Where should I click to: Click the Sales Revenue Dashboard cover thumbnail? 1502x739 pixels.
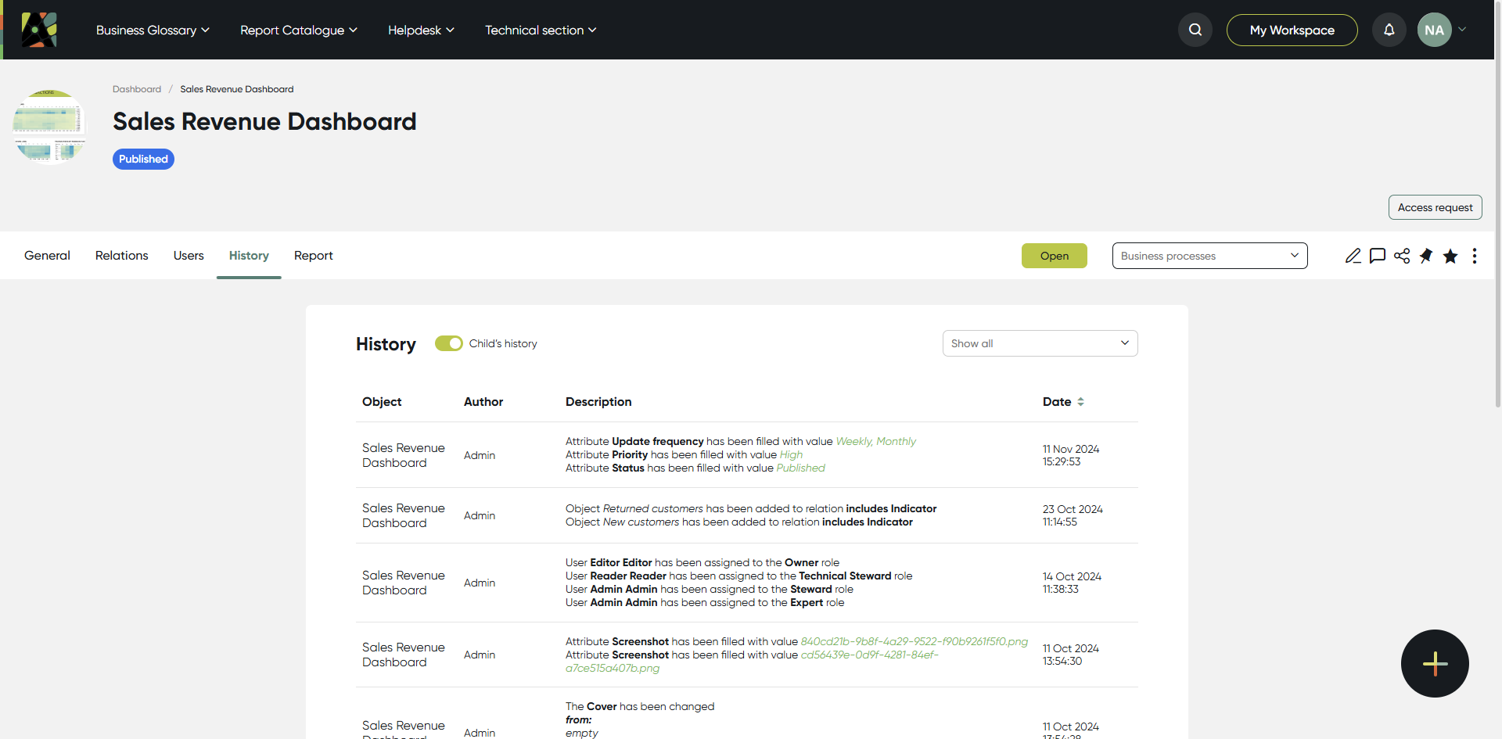(x=49, y=127)
